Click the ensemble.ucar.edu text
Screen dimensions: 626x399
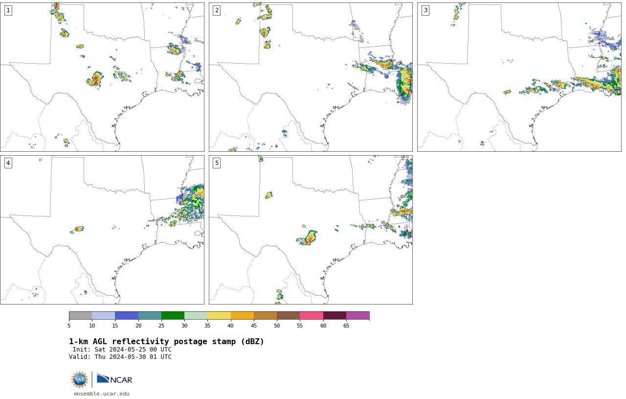click(102, 394)
